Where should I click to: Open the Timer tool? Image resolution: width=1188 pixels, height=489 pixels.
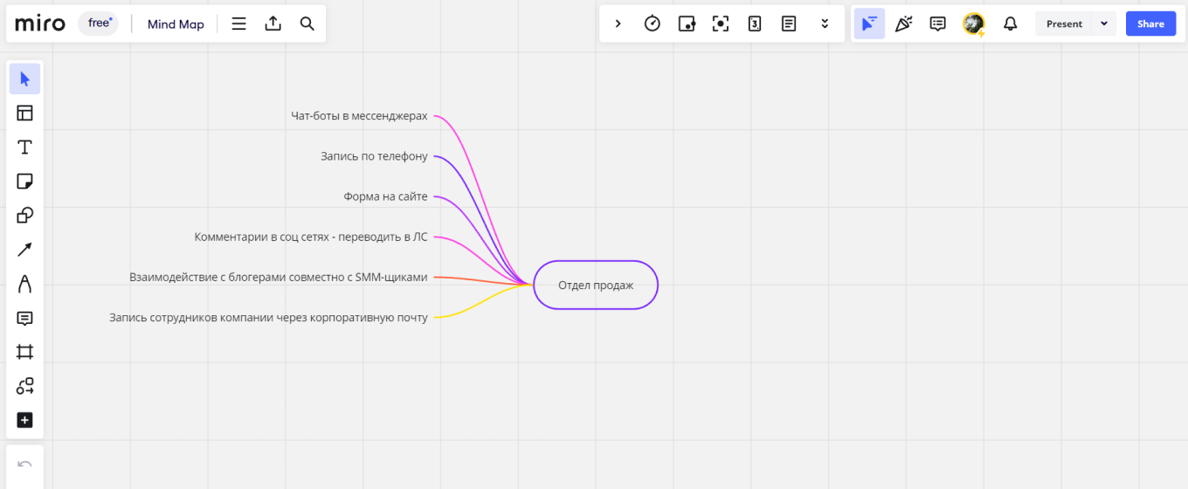point(652,24)
